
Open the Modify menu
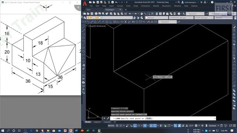pyautogui.click(x=156, y=6)
